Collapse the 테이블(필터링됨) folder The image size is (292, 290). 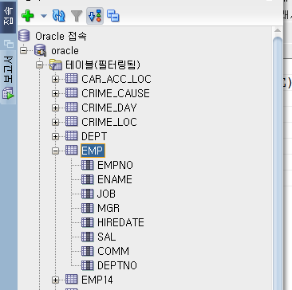[x=40, y=65]
